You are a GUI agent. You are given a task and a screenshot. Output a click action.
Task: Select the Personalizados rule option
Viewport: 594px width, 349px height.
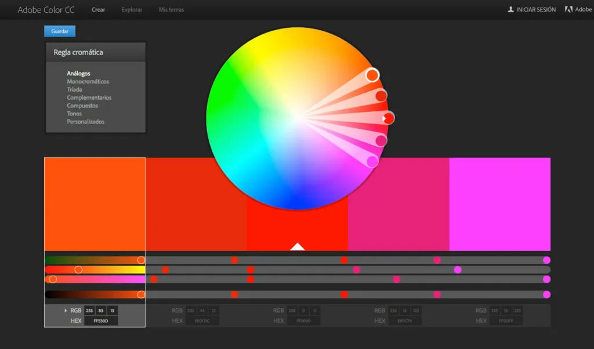tap(85, 122)
